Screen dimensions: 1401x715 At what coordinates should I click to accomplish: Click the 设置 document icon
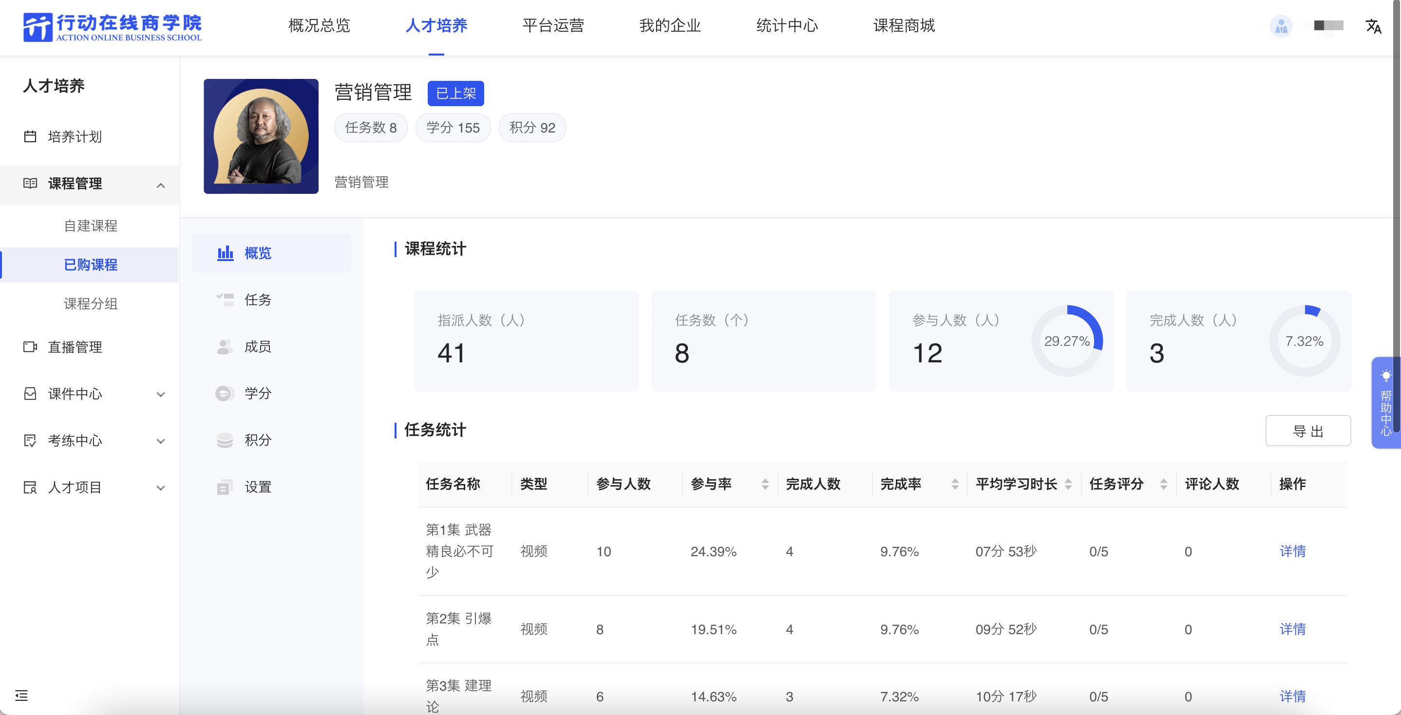(x=225, y=487)
